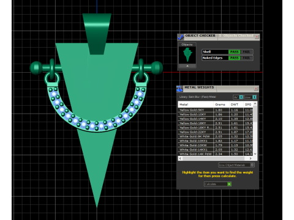
Task: Click the Metal Weights flask icon
Action: pos(179,89)
